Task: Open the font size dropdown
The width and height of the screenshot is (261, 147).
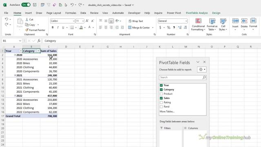Action: (x=83, y=21)
